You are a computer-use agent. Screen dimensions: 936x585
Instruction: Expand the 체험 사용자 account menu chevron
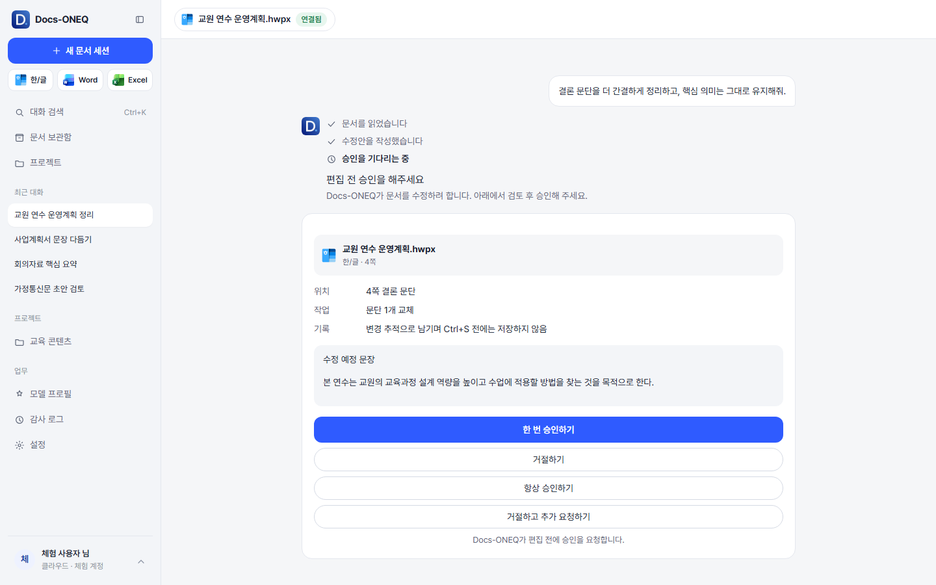coord(141,562)
